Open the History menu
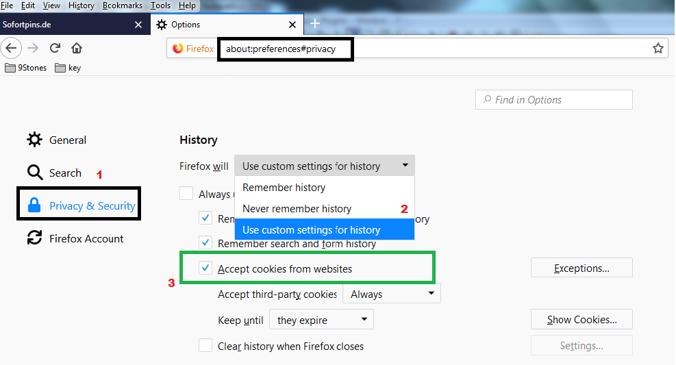The height and width of the screenshot is (365, 676). [81, 5]
